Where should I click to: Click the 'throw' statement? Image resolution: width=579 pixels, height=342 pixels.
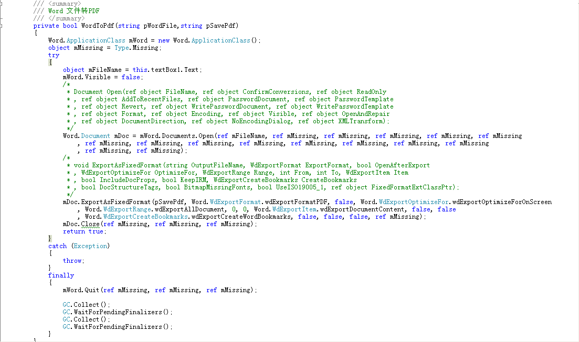click(x=72, y=261)
